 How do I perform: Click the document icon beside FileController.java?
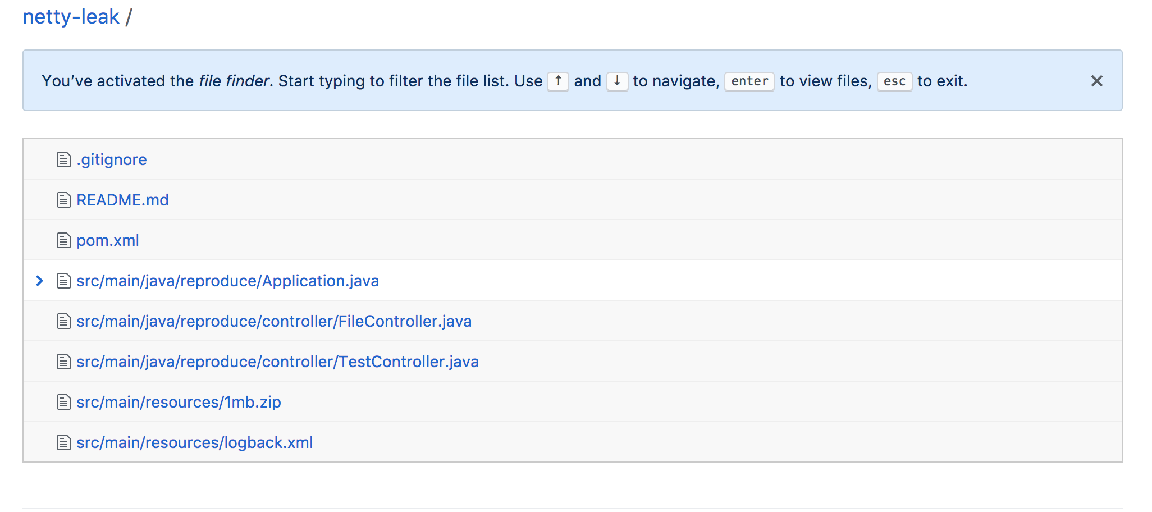coord(63,321)
